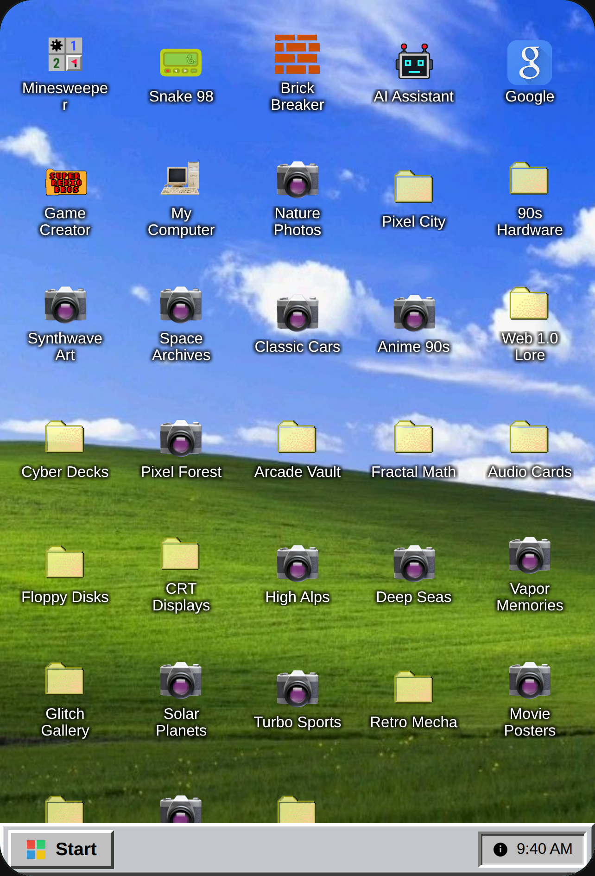Open the Floppy Disks folder
Screen dimensions: 595x876
64,562
